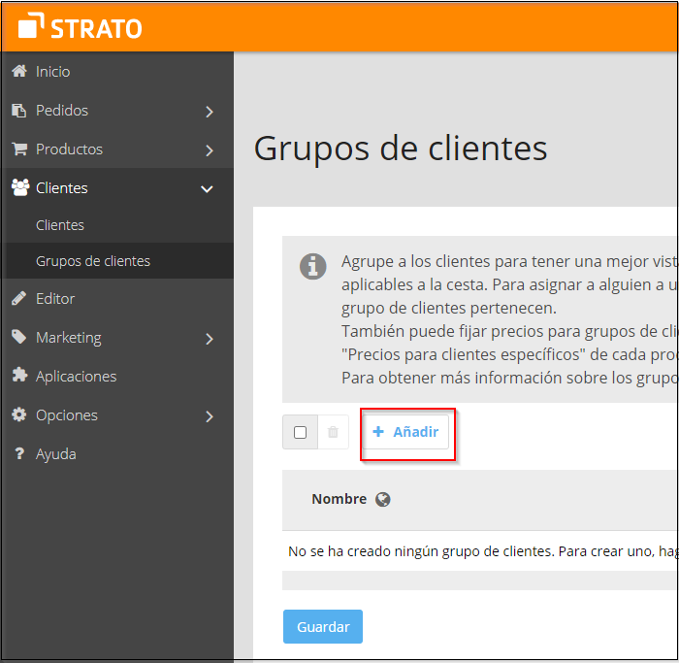Click the Clientes people icon

pyautogui.click(x=20, y=187)
